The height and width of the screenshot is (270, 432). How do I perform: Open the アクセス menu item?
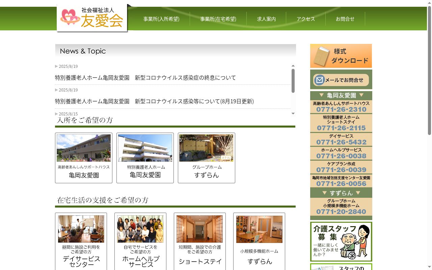(x=306, y=19)
